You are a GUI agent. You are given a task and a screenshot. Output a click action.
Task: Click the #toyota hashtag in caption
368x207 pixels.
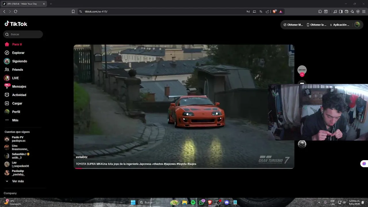(181, 164)
